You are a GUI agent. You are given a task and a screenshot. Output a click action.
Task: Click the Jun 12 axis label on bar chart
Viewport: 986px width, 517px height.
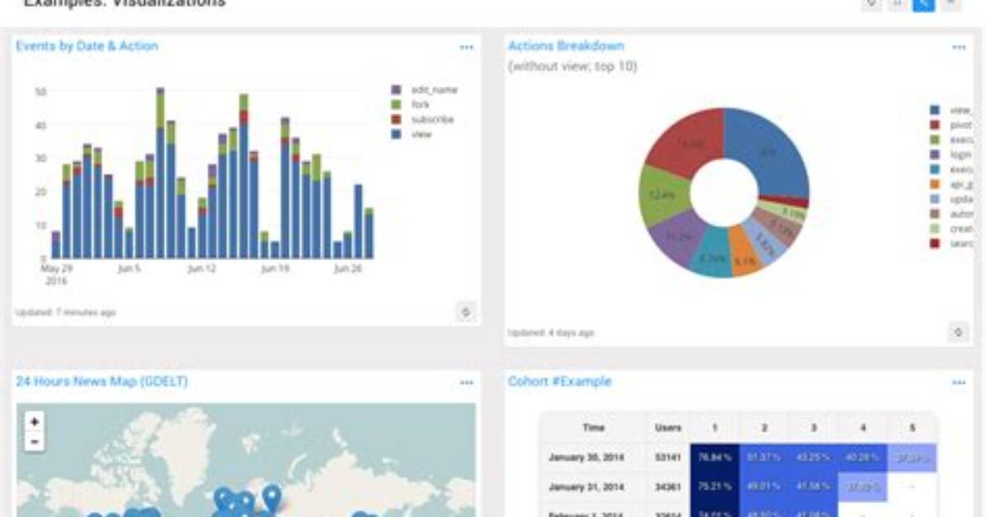coord(202,269)
